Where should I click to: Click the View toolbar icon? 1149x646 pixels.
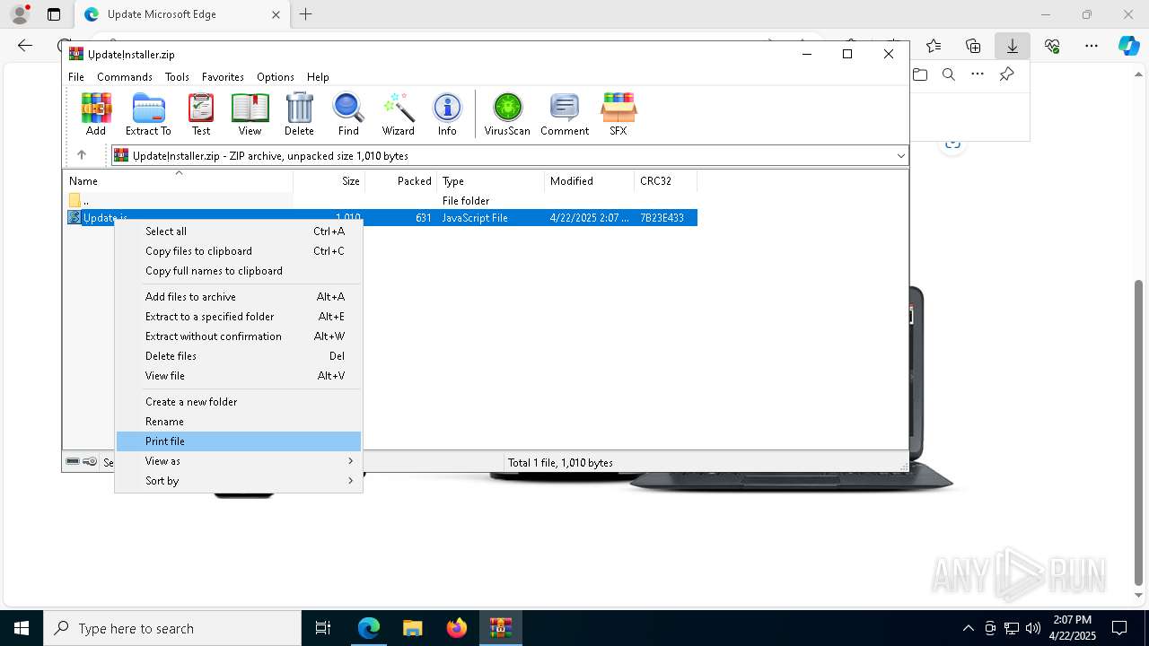[250, 114]
